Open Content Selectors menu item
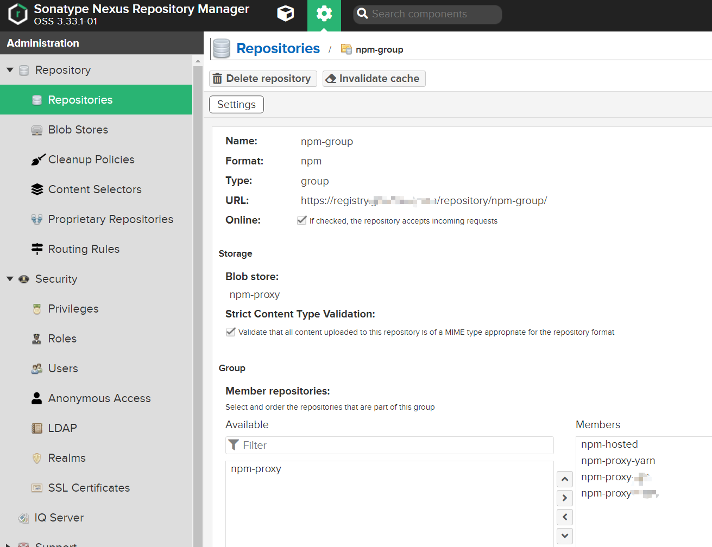The image size is (712, 547). [x=96, y=189]
